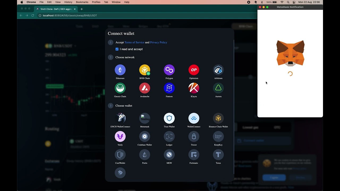Pick the MEW wallet icon

(169, 155)
